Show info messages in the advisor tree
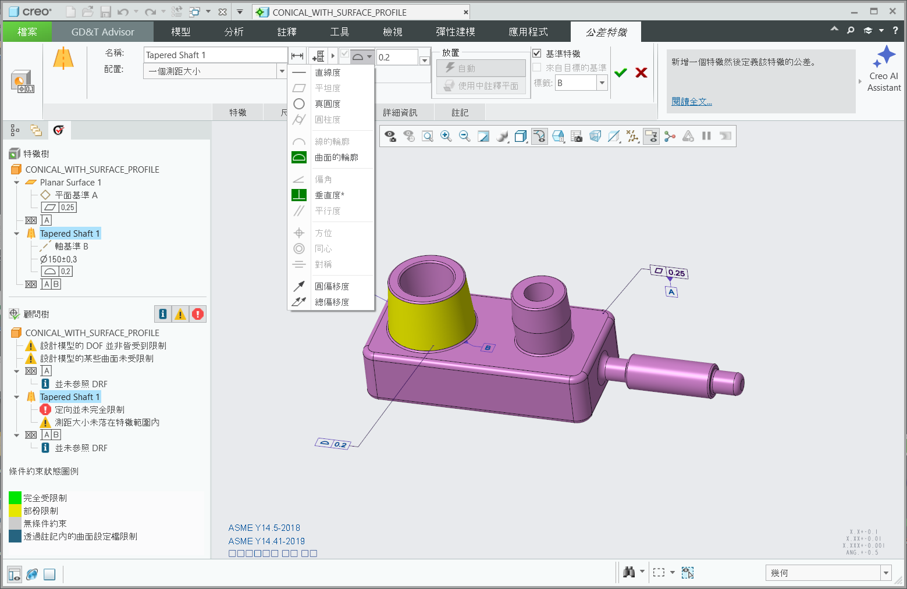Viewport: 907px width, 589px height. [x=163, y=314]
